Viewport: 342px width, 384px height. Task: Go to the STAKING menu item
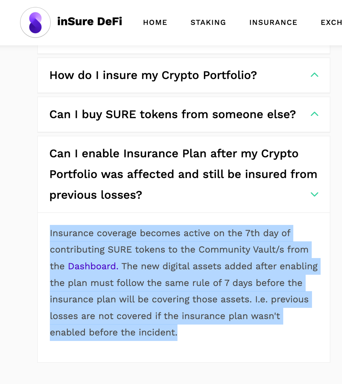coord(208,23)
